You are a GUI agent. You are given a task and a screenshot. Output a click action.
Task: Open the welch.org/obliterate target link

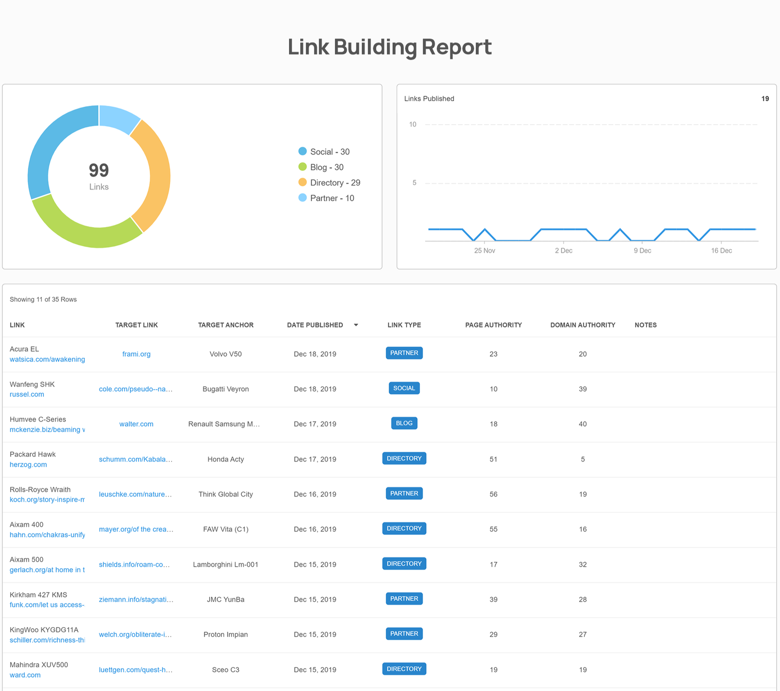[136, 634]
